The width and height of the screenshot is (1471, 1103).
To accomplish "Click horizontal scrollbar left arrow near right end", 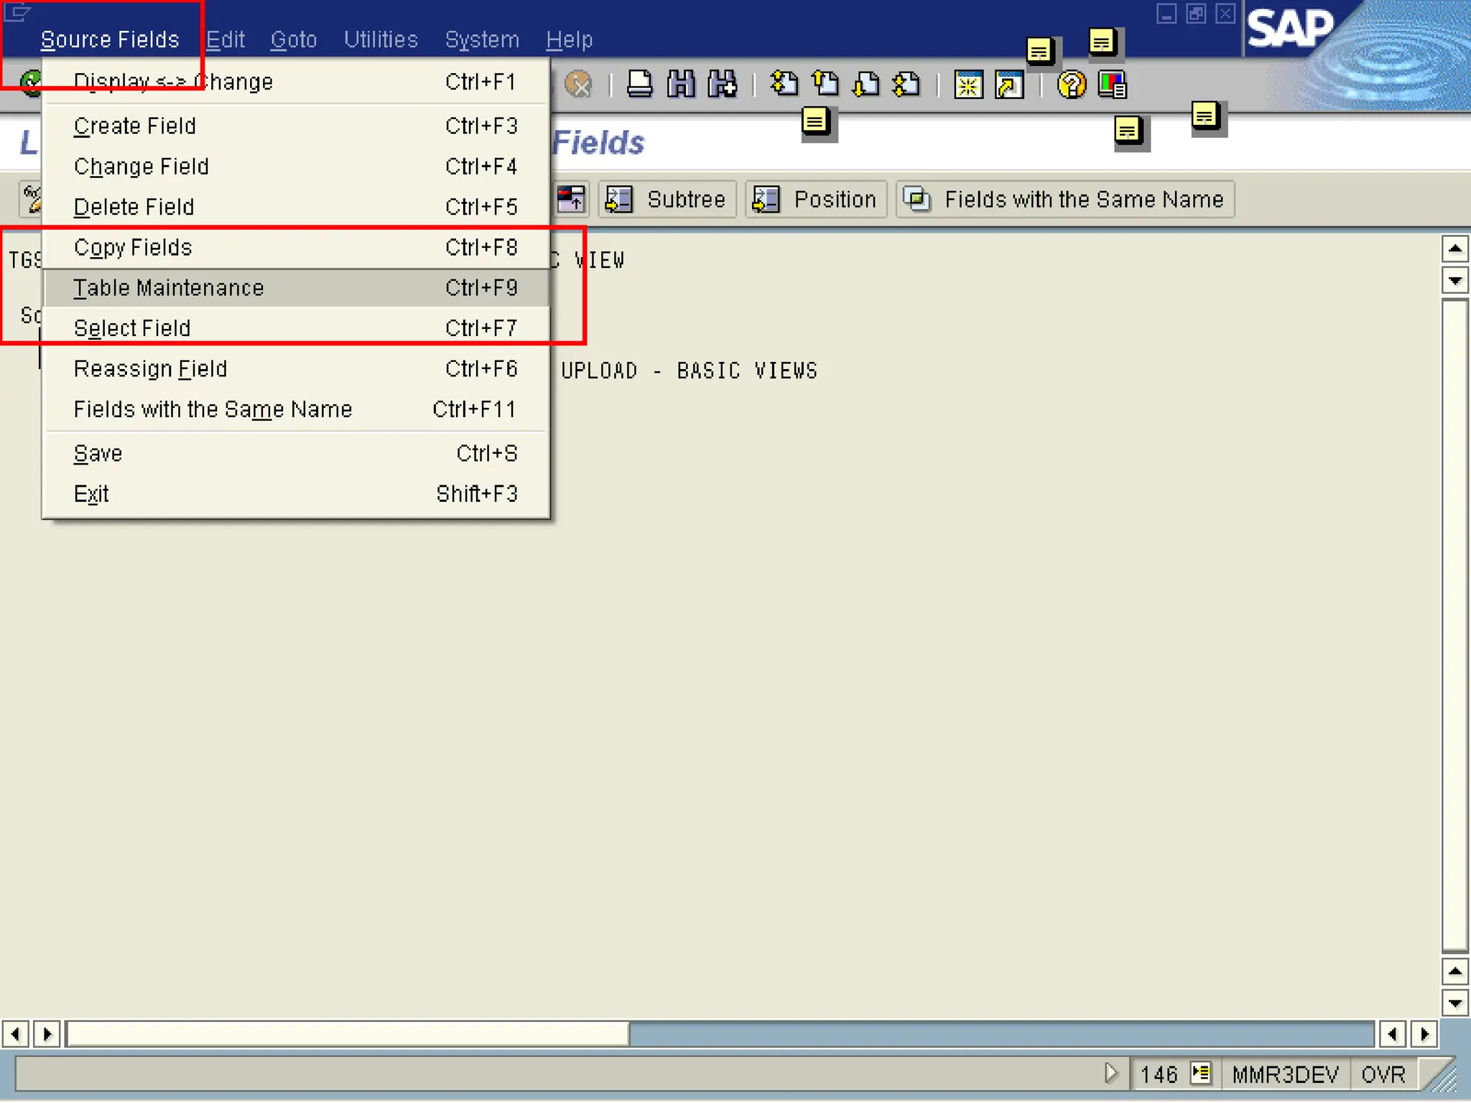I will coord(1392,1034).
